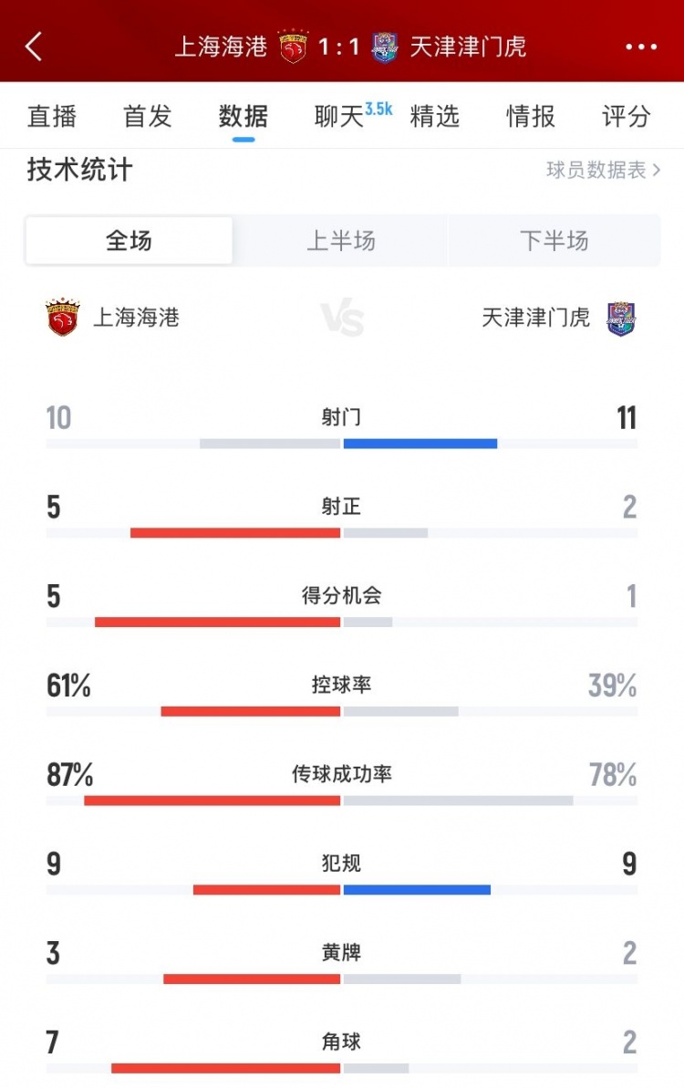Tap the back arrow icon
This screenshot has width=684, height=1089.
tap(34, 47)
